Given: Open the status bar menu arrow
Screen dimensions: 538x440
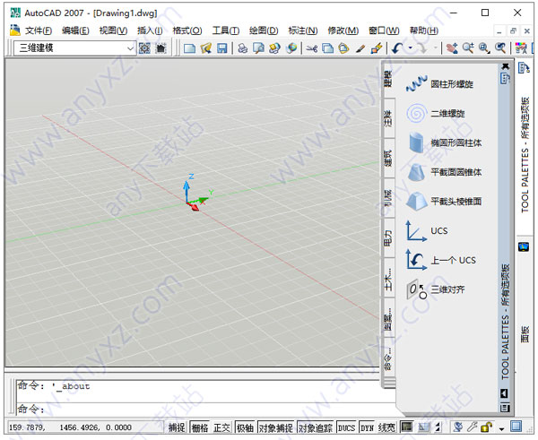Looking at the screenshot, I should click(501, 428).
